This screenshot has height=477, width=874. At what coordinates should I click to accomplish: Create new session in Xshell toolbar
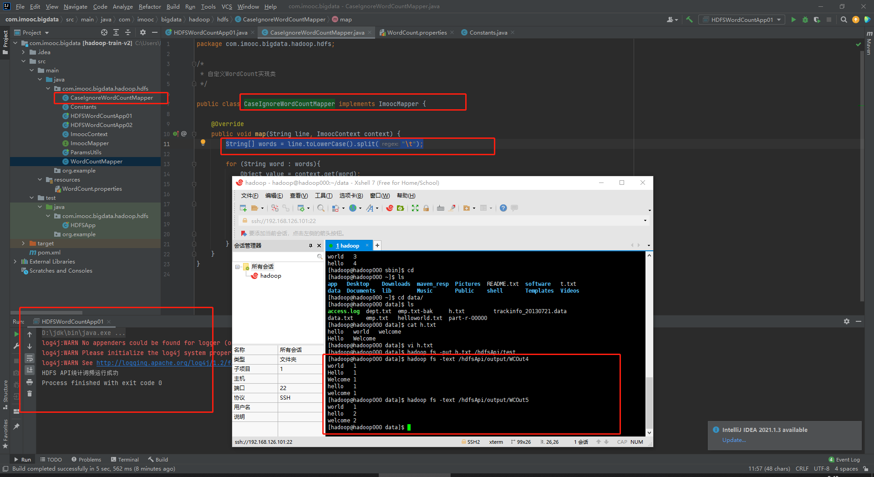coord(243,208)
